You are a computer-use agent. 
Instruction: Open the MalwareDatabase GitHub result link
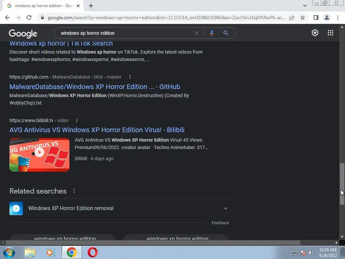[x=95, y=87]
